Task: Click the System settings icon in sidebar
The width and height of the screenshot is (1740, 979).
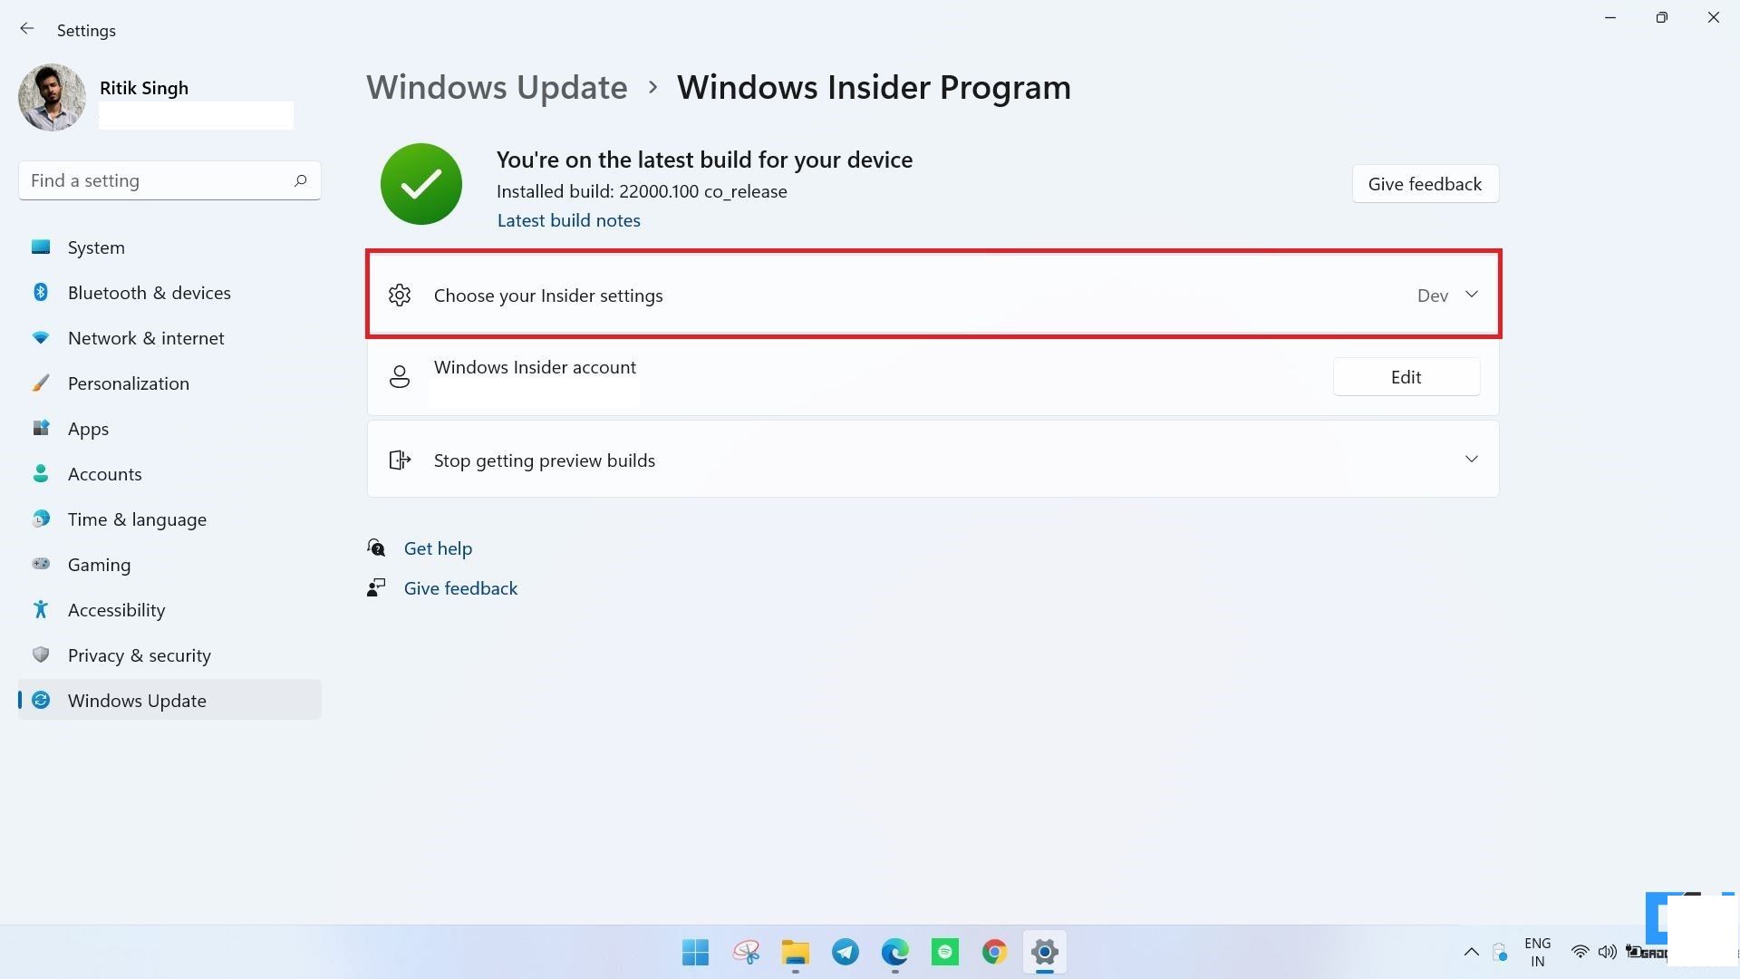Action: pyautogui.click(x=42, y=247)
